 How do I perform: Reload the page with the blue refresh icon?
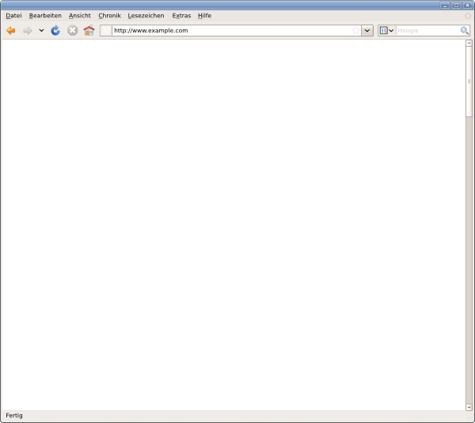55,31
